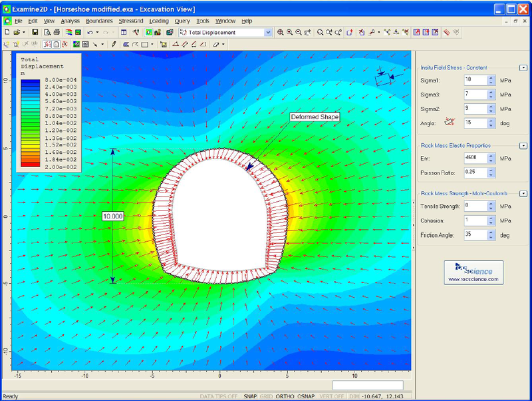
Task: Click the eraser tool icon
Action: (x=215, y=45)
